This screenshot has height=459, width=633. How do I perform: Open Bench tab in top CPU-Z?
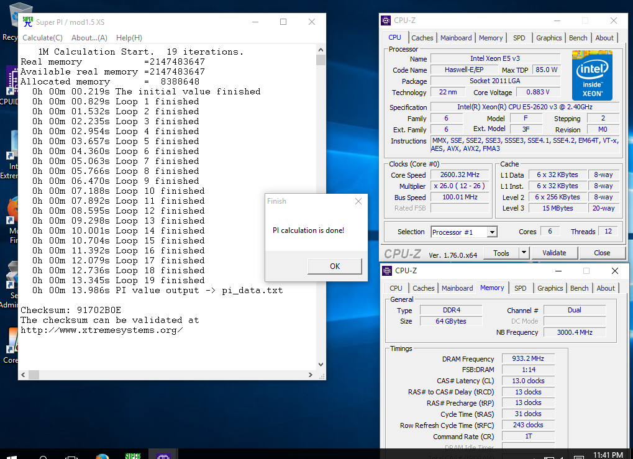coord(578,38)
